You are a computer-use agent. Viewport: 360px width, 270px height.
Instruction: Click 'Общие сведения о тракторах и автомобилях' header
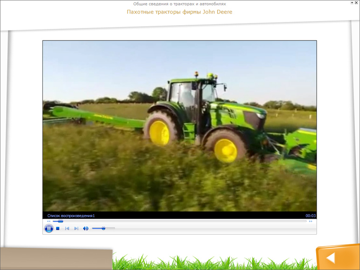(180, 4)
